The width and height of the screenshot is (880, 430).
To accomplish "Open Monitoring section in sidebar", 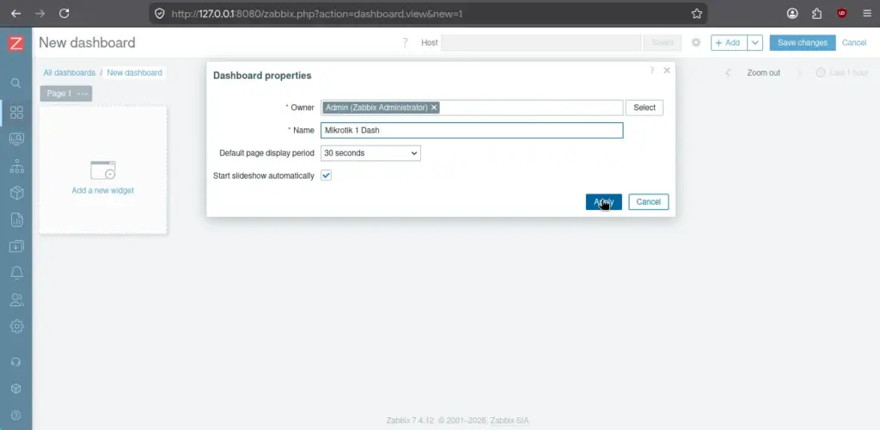I will 17,138.
